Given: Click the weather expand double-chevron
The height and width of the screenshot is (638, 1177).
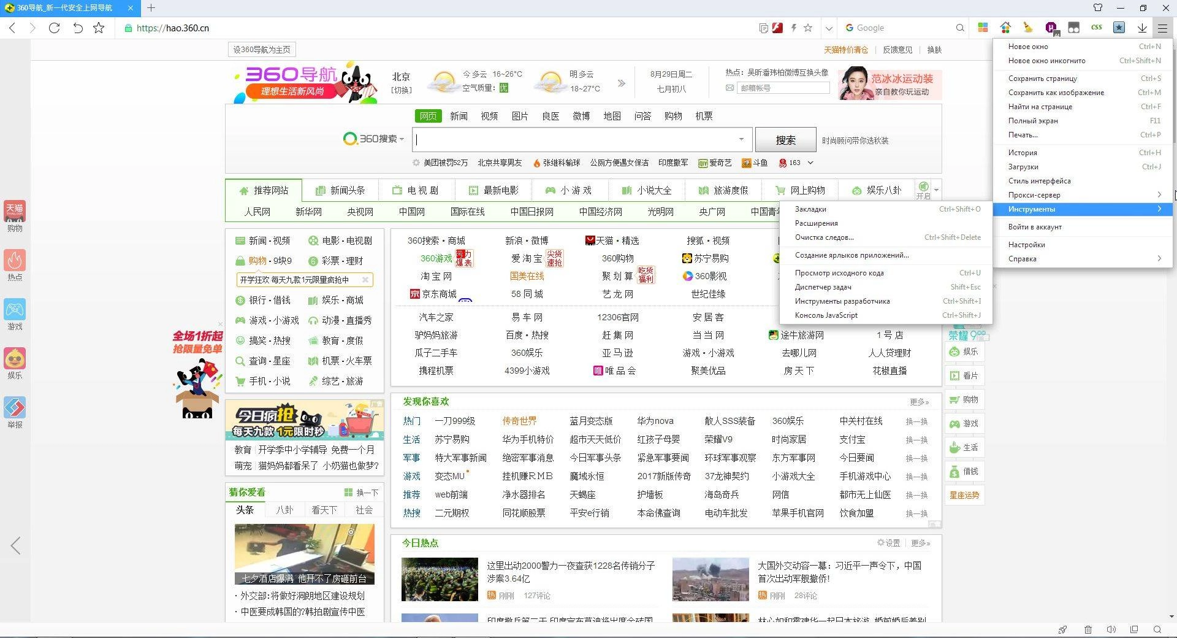Looking at the screenshot, I should click(x=621, y=83).
